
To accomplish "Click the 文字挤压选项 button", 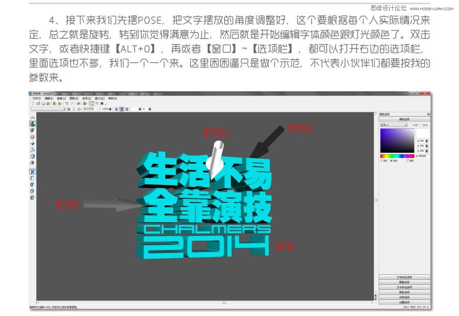I will (403, 277).
